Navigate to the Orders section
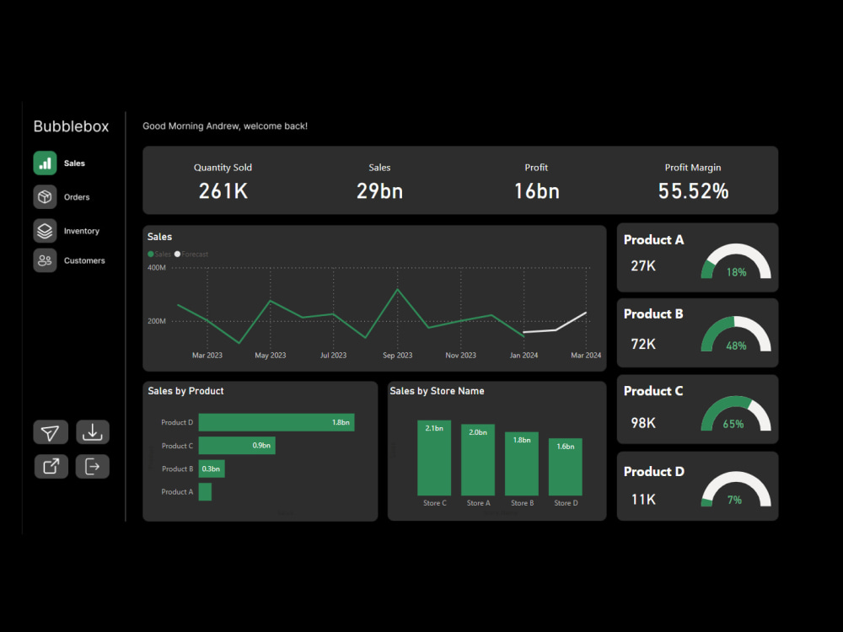Viewport: 843px width, 632px height. pos(76,196)
